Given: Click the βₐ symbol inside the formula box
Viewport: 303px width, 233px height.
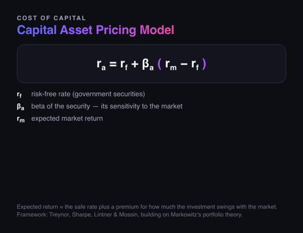Looking at the screenshot, I should 148,65.
